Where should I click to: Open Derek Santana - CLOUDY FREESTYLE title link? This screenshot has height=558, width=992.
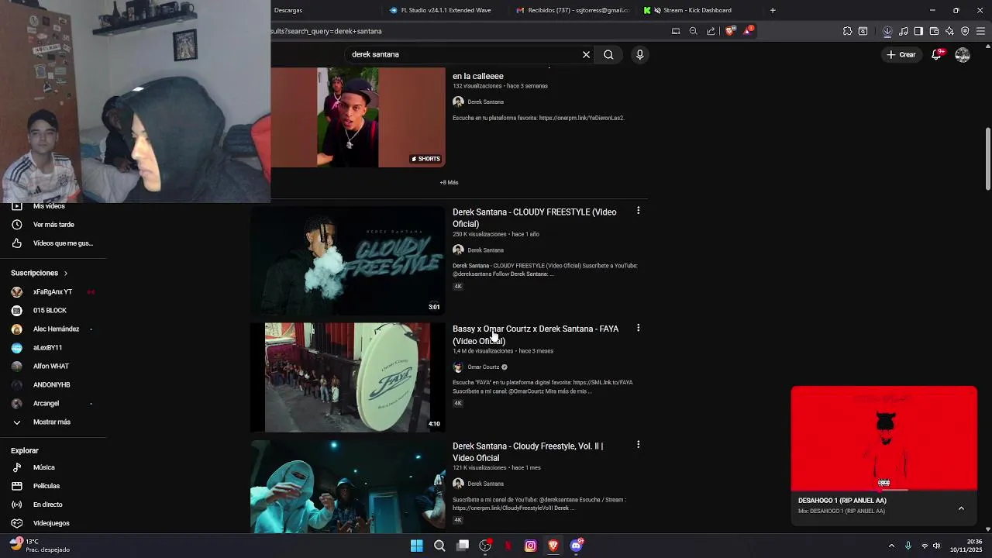pos(535,218)
